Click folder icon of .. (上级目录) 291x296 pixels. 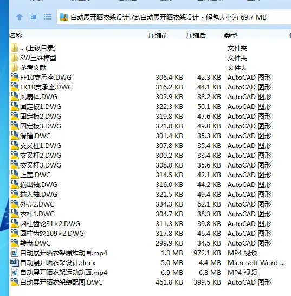(15, 48)
